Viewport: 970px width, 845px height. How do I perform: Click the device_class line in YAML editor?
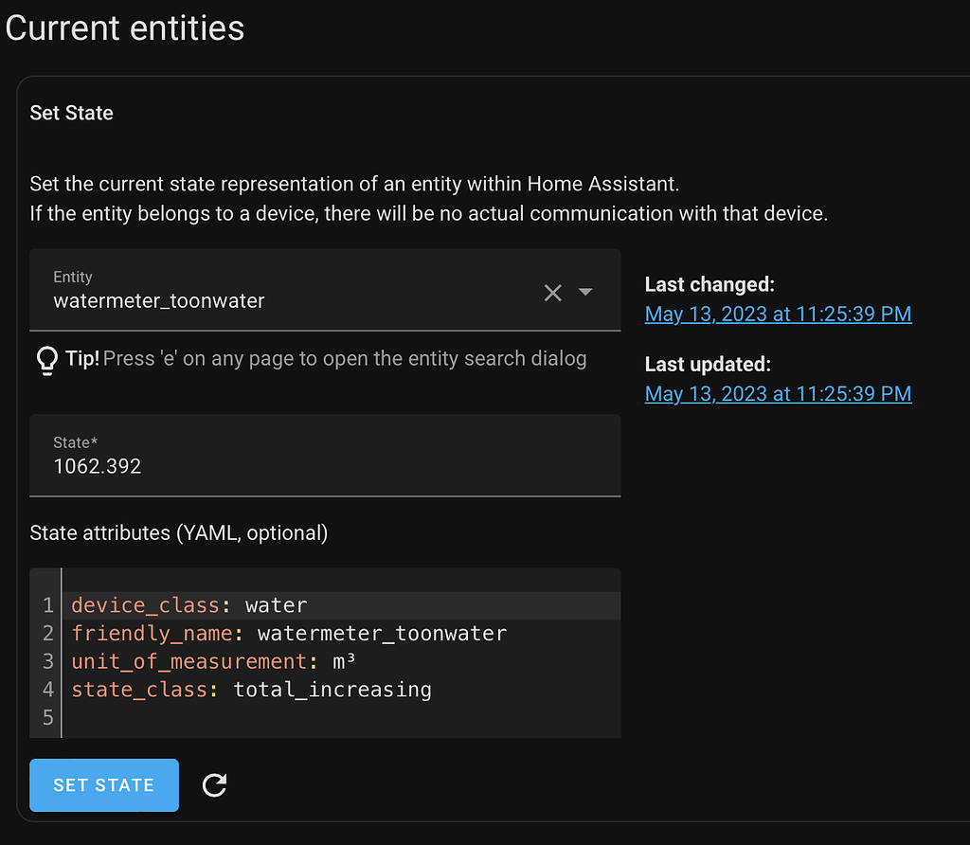[189, 604]
